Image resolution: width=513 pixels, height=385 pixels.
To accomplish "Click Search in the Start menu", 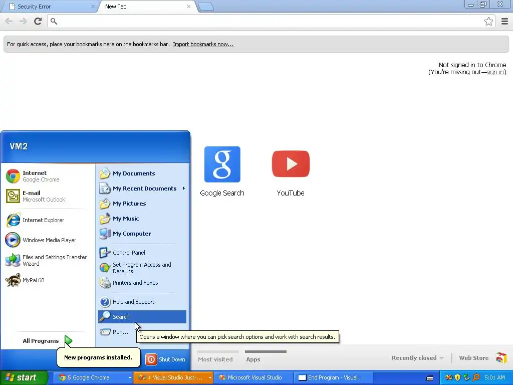I will coord(142,317).
